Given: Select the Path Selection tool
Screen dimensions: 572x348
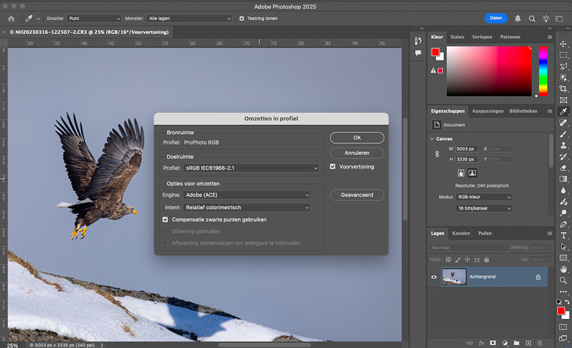Looking at the screenshot, I should coord(563,247).
